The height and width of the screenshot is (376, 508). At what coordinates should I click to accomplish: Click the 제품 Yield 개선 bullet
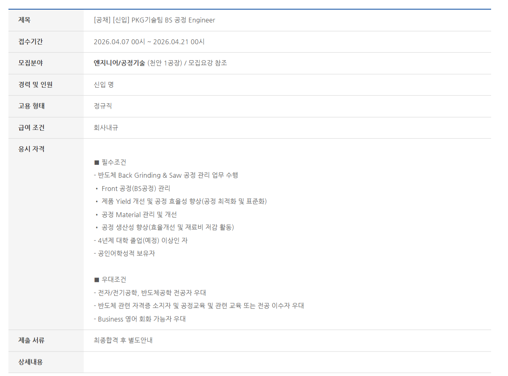[x=184, y=201]
